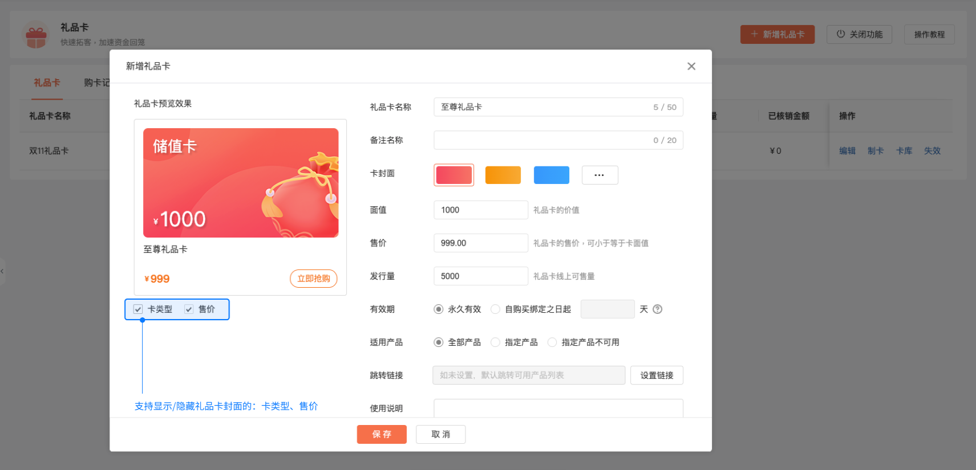Uncheck the 售价 checkbox
Screen dimensions: 976x470
click(x=189, y=309)
